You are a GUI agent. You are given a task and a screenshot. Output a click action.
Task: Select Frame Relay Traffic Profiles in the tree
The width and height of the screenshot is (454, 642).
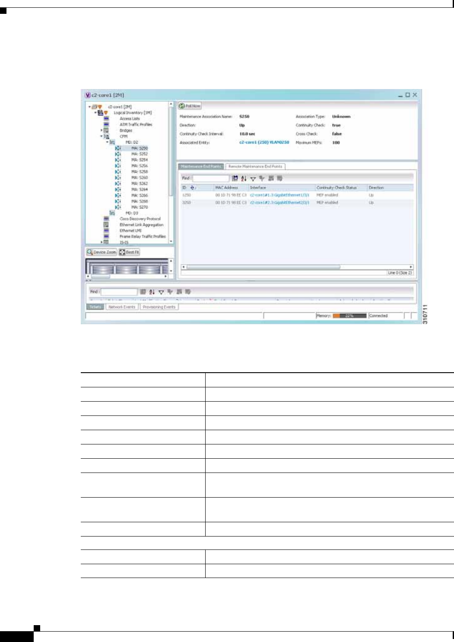[x=143, y=236]
